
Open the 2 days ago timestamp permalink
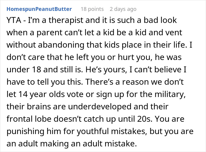(123, 9)
